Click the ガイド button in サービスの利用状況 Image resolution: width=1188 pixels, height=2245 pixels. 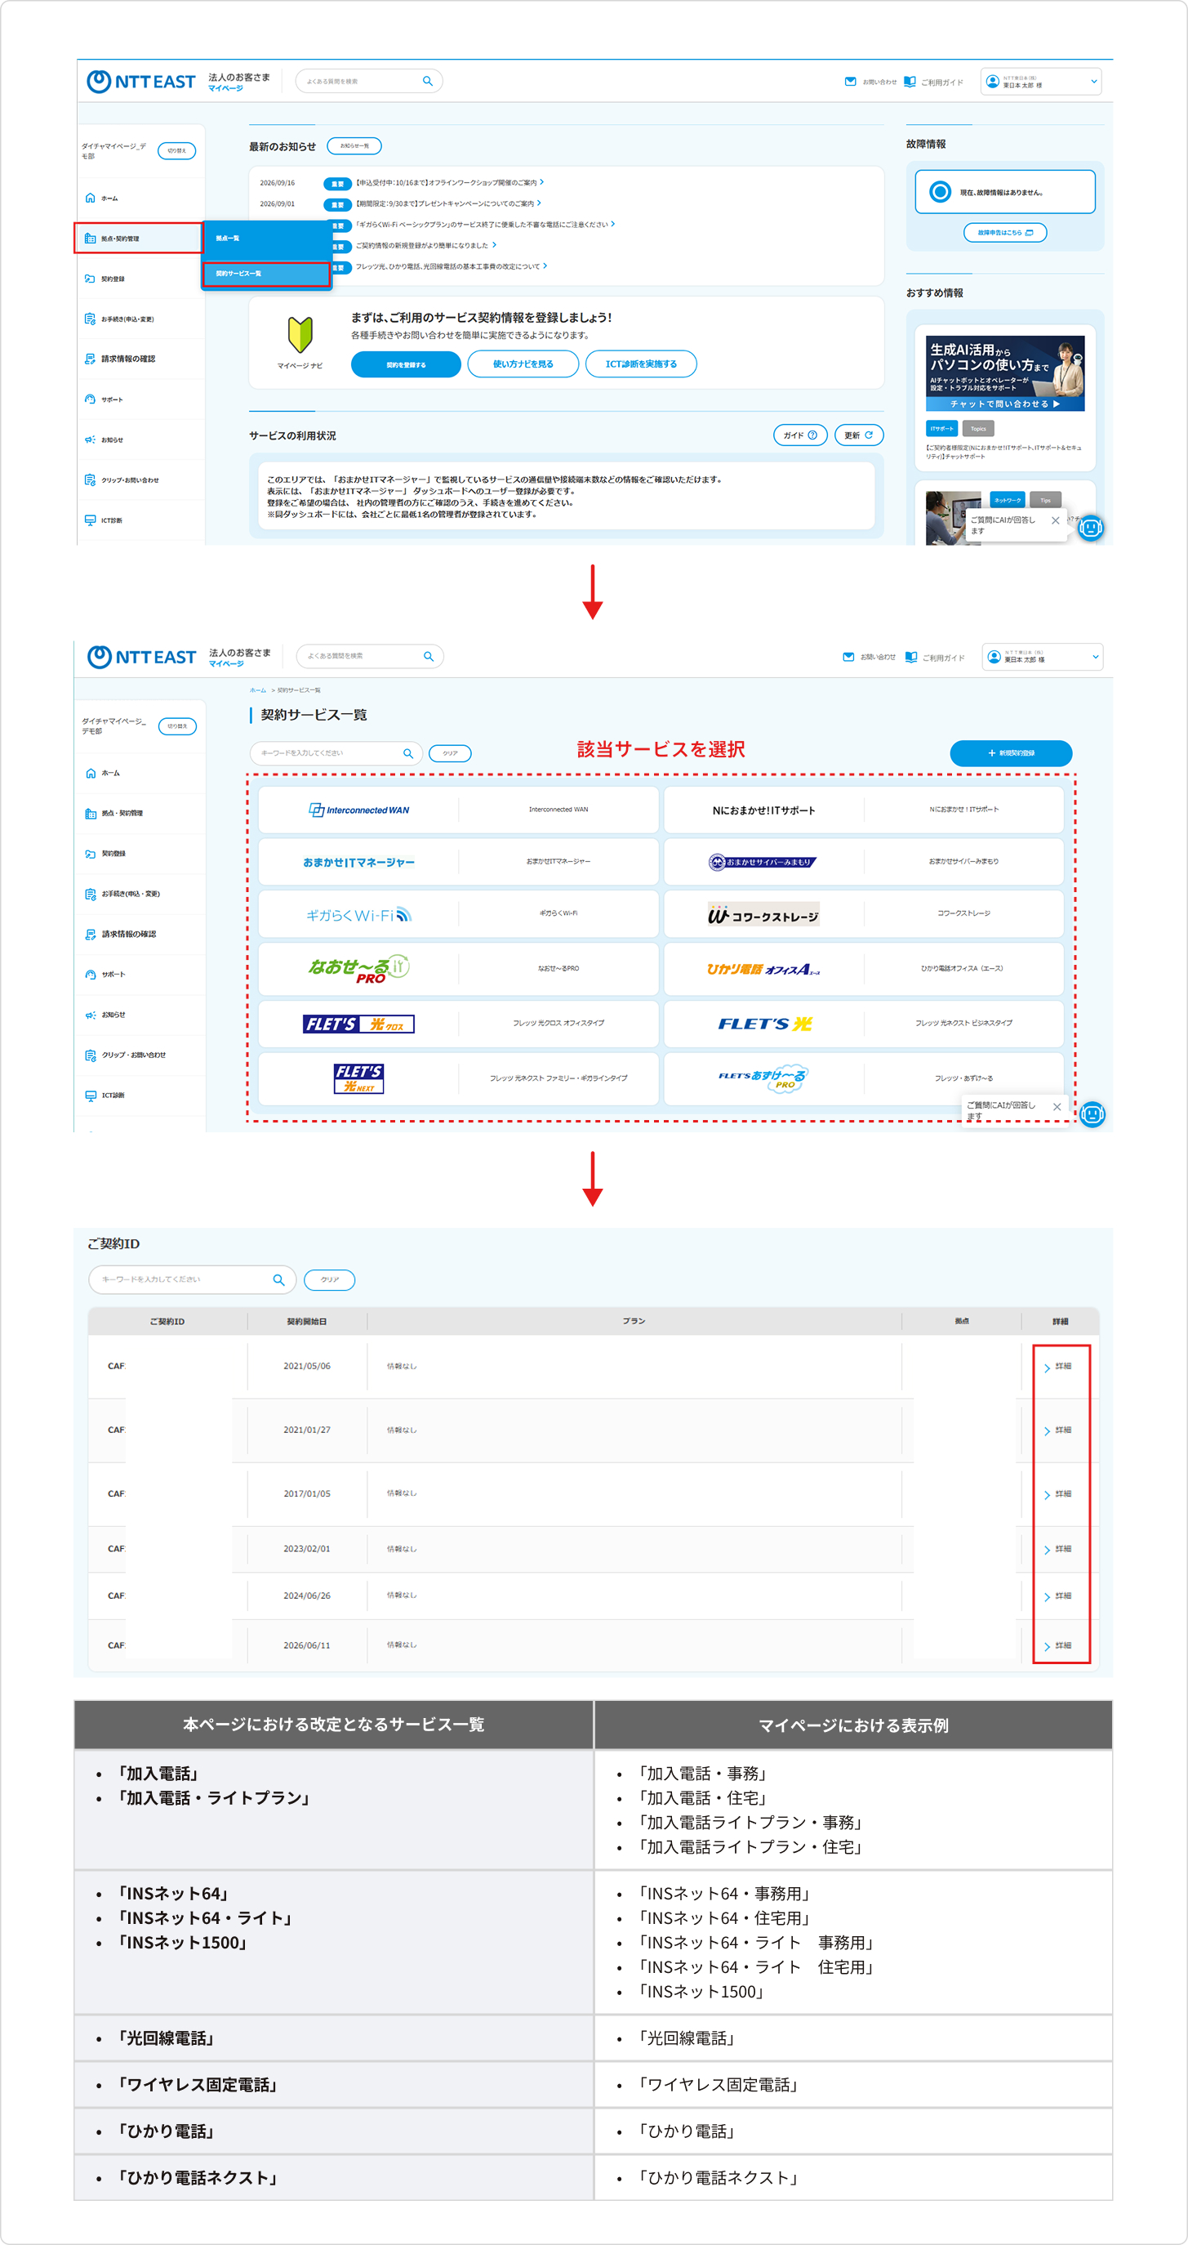point(800,435)
